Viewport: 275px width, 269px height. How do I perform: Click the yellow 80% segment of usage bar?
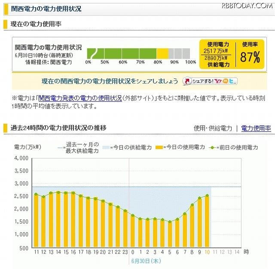point(162,54)
